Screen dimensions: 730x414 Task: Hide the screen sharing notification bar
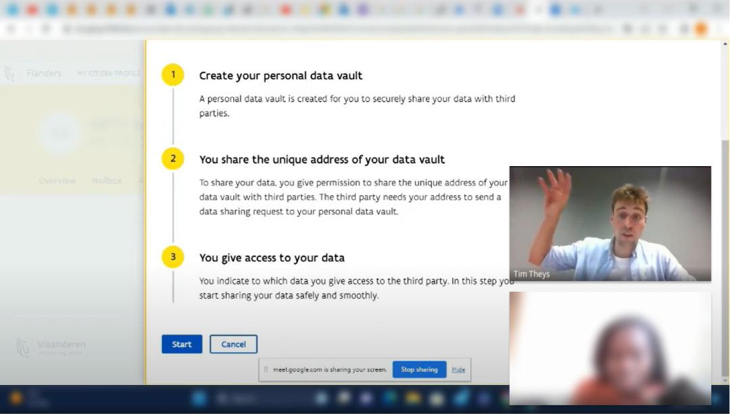point(458,369)
